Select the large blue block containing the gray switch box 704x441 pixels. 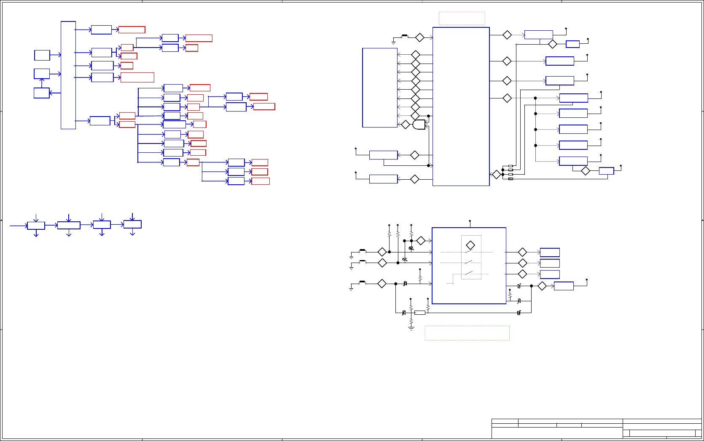click(469, 266)
